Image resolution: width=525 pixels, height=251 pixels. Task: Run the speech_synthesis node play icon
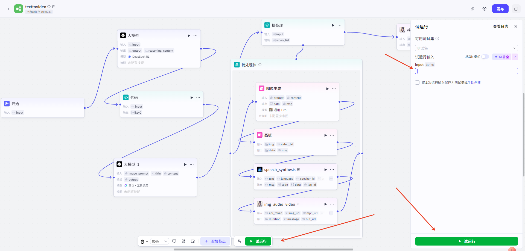tap(325, 170)
